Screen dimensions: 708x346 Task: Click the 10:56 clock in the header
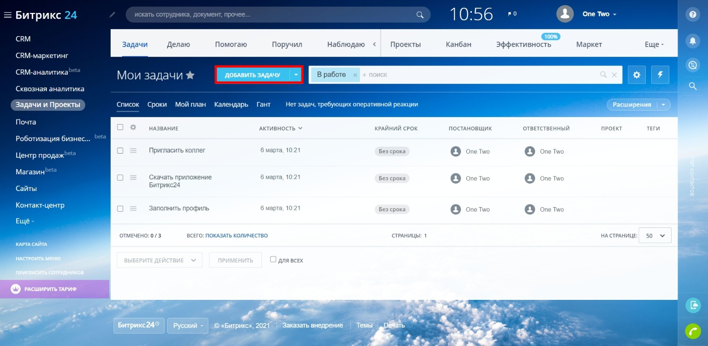(x=471, y=14)
